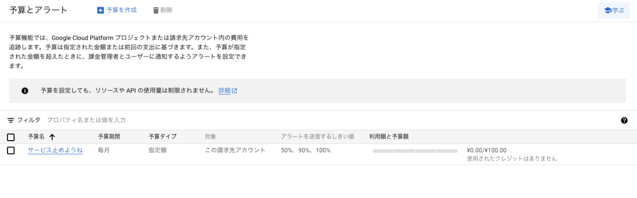Click the 予算タイプ column header
Screen dimensions: 637x198
pyautogui.click(x=162, y=136)
